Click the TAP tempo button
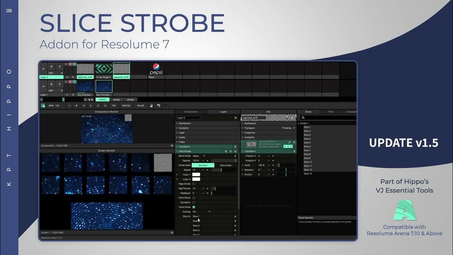Viewport: 453px width, 255px height. tap(114, 106)
